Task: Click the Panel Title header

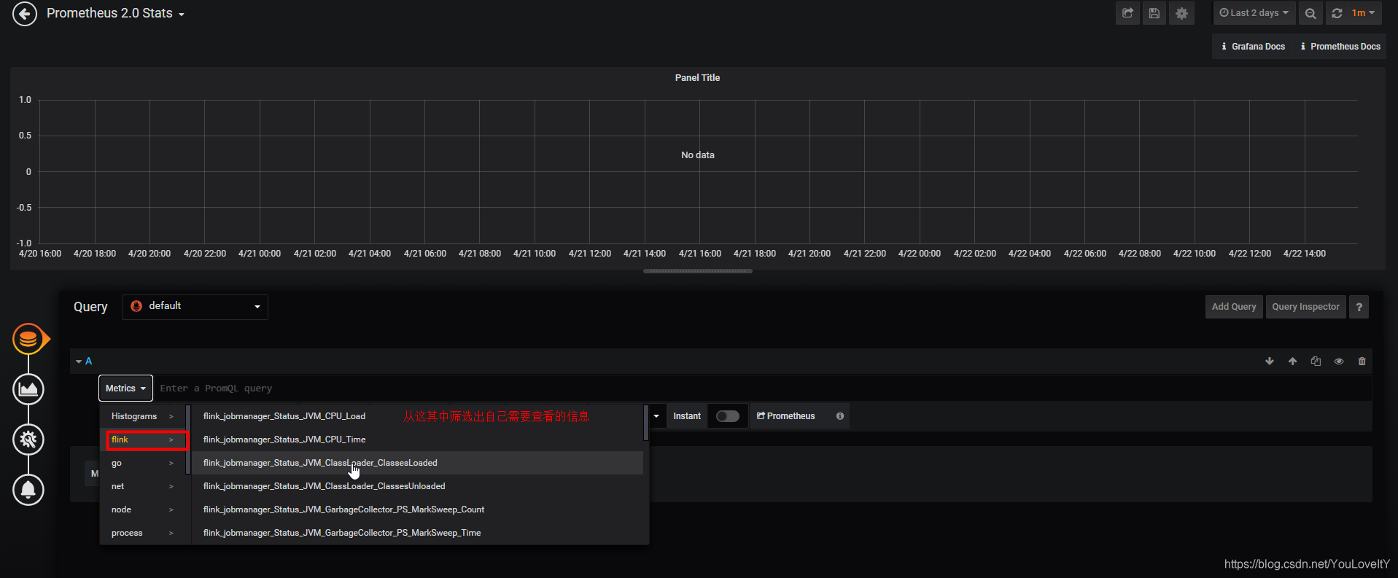Action: (x=697, y=78)
